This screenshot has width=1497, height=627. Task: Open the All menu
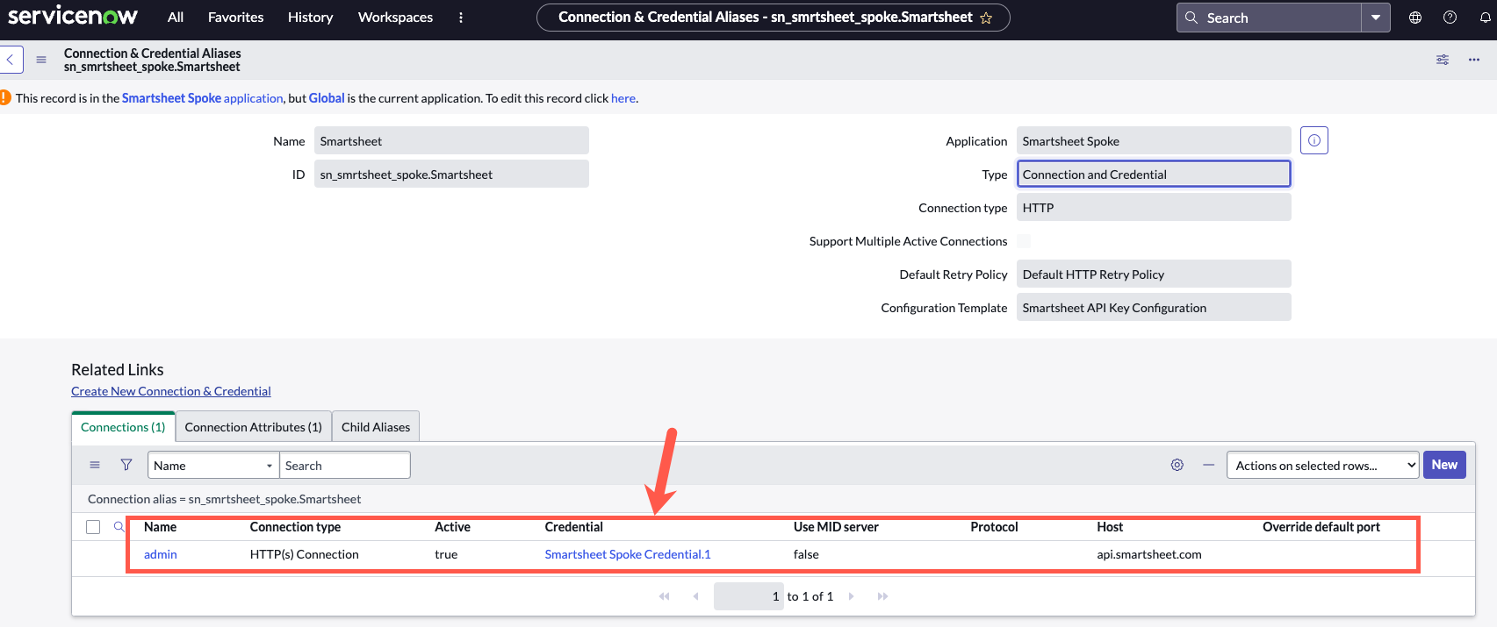click(x=176, y=18)
